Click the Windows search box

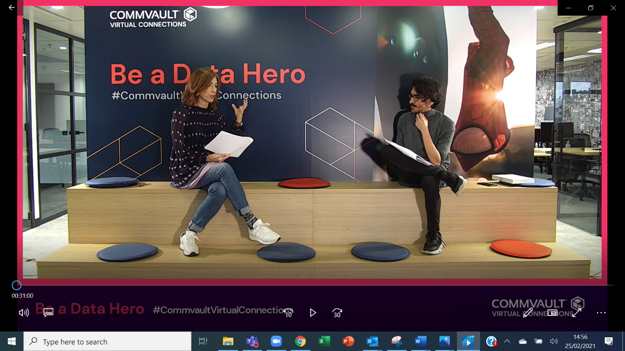[107, 342]
